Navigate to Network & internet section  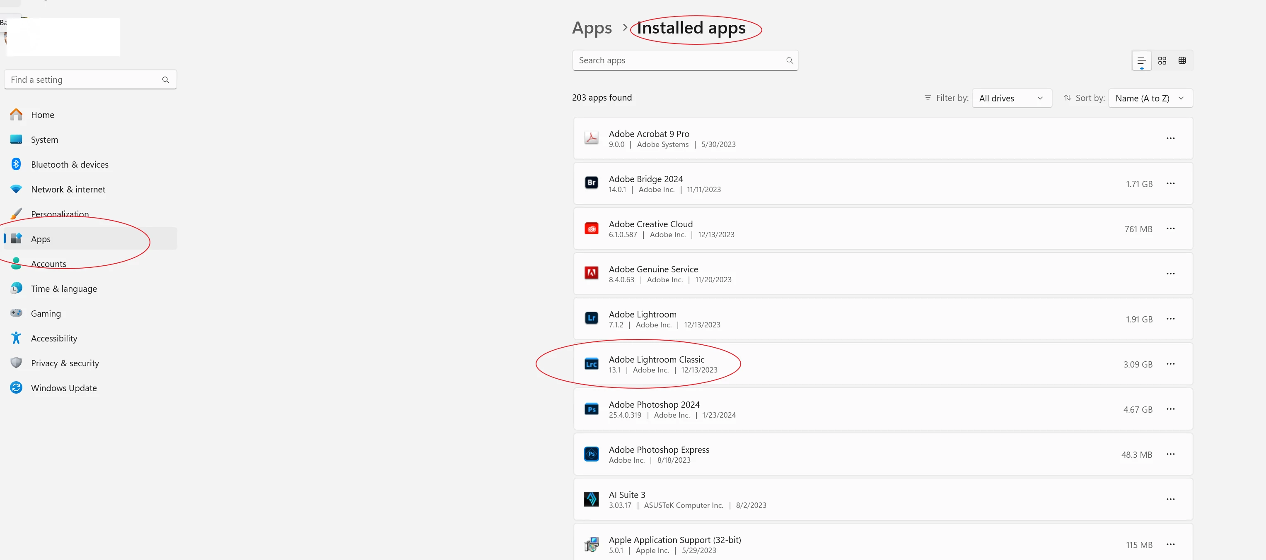(x=68, y=190)
